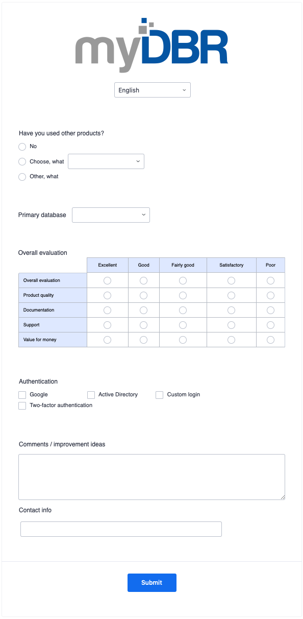303x619 pixels.
Task: Open the Primary database dropdown
Action: coord(111,215)
